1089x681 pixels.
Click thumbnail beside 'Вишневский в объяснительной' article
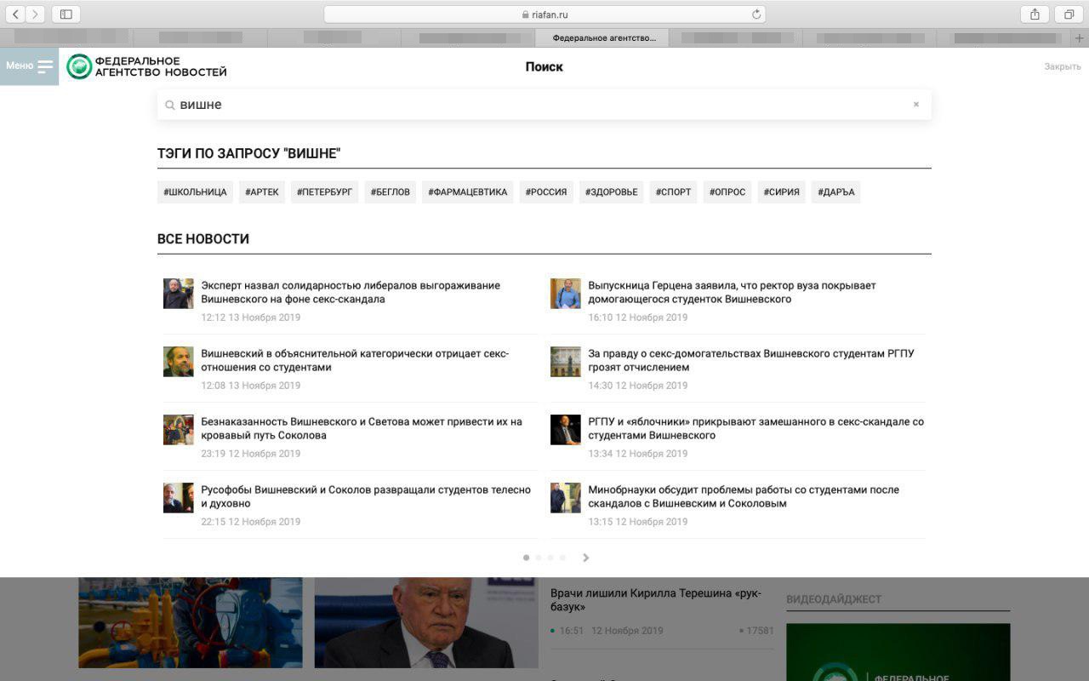179,362
